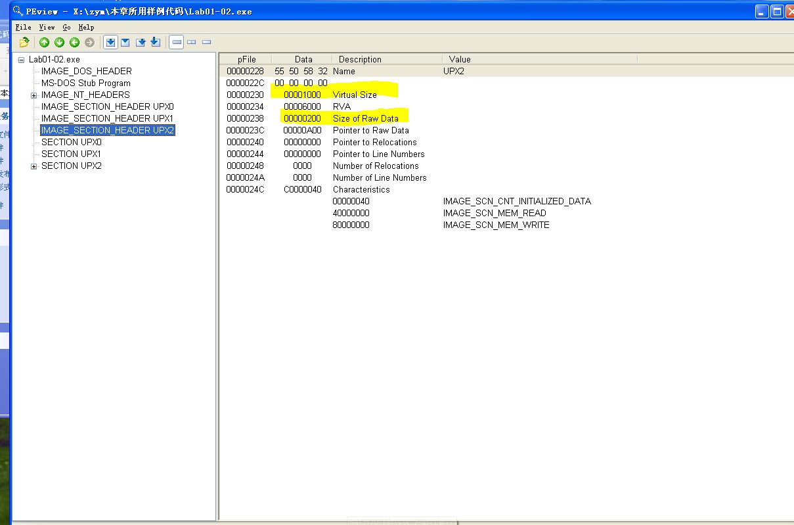
Task: Click the fourth blue arrow toolbar icon
Action: (155, 43)
